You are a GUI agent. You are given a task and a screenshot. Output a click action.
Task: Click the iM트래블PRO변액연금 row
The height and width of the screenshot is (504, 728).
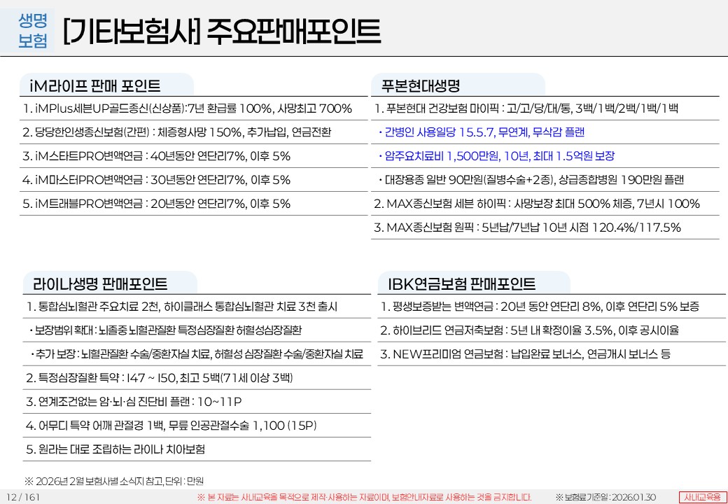click(157, 204)
